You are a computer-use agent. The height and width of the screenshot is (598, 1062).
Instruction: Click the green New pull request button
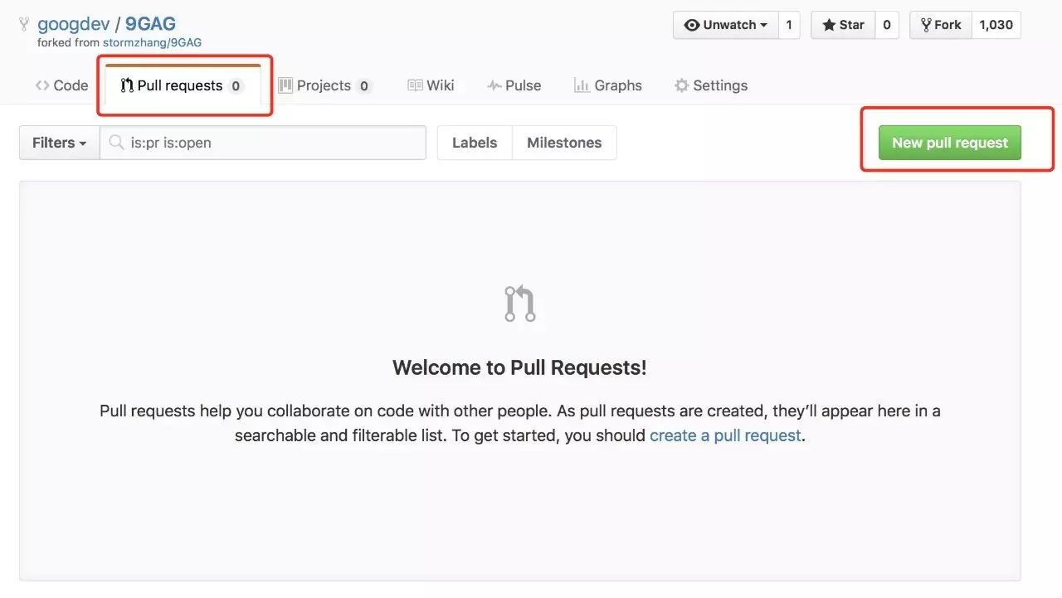pos(950,143)
